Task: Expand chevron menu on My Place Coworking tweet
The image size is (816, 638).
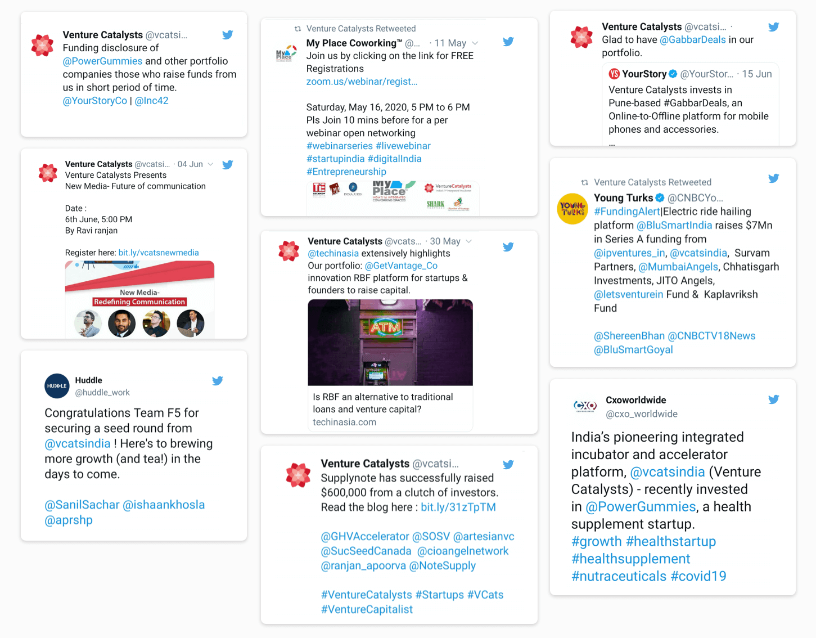Action: (x=475, y=43)
